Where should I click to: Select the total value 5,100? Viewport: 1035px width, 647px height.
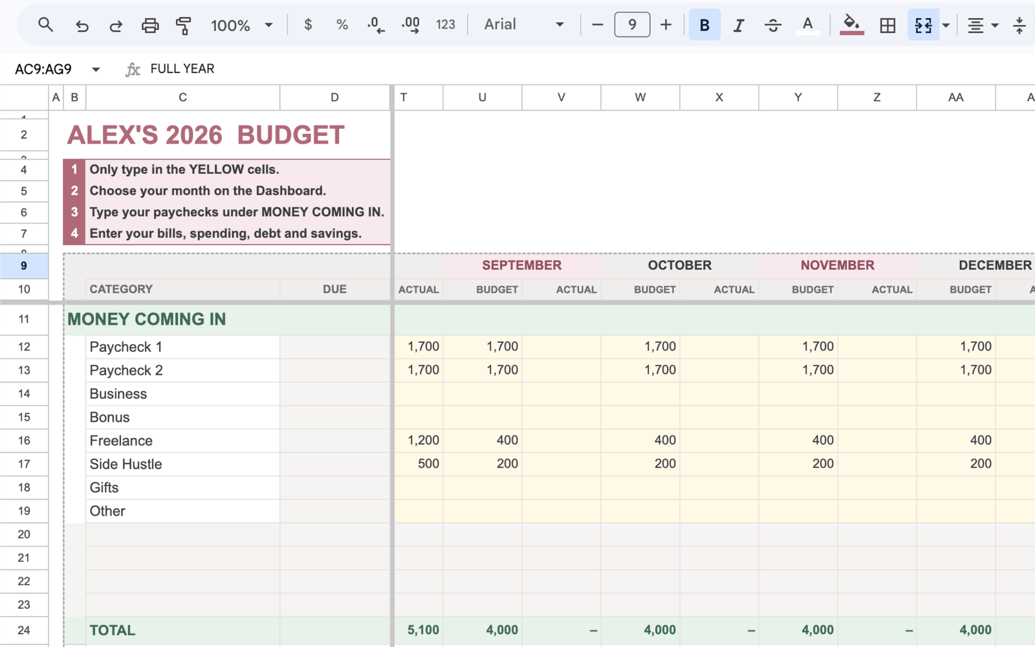click(x=419, y=630)
